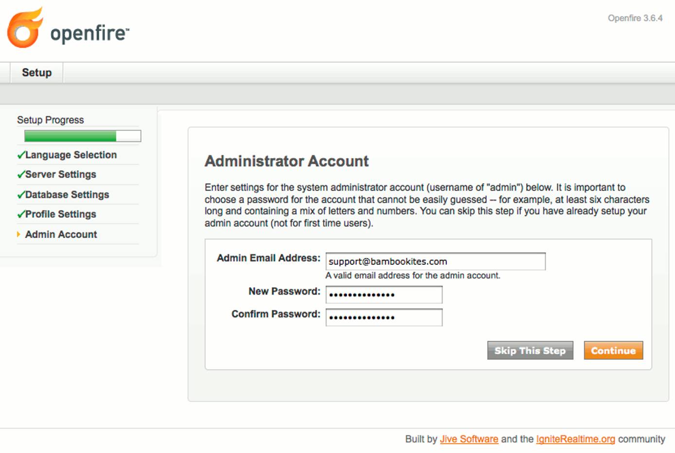Switch to the Setup tab
The width and height of the screenshot is (675, 453).
tap(36, 72)
